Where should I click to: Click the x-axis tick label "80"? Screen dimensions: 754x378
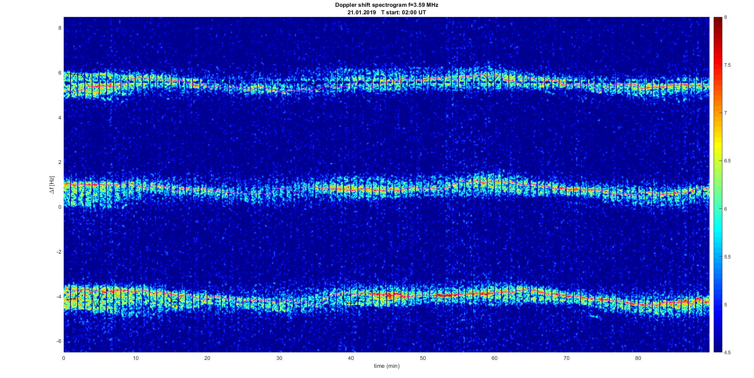click(x=638, y=358)
